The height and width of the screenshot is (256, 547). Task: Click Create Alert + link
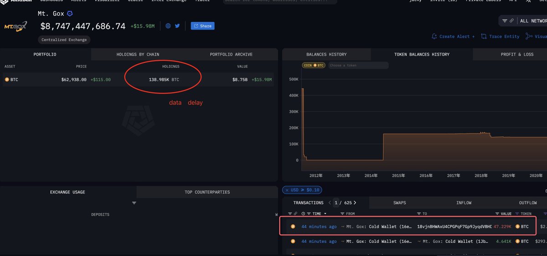click(x=453, y=36)
